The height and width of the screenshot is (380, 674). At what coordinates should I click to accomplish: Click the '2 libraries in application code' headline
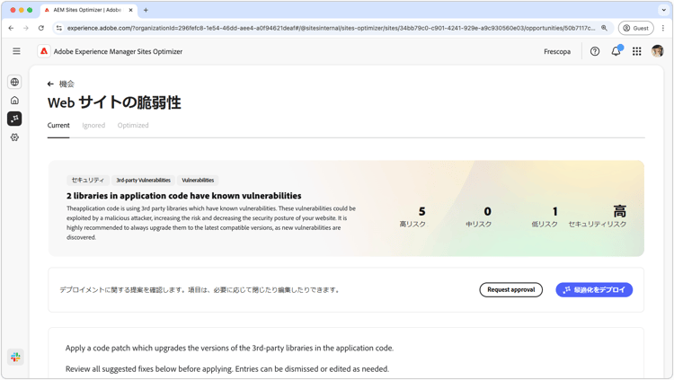(x=183, y=196)
